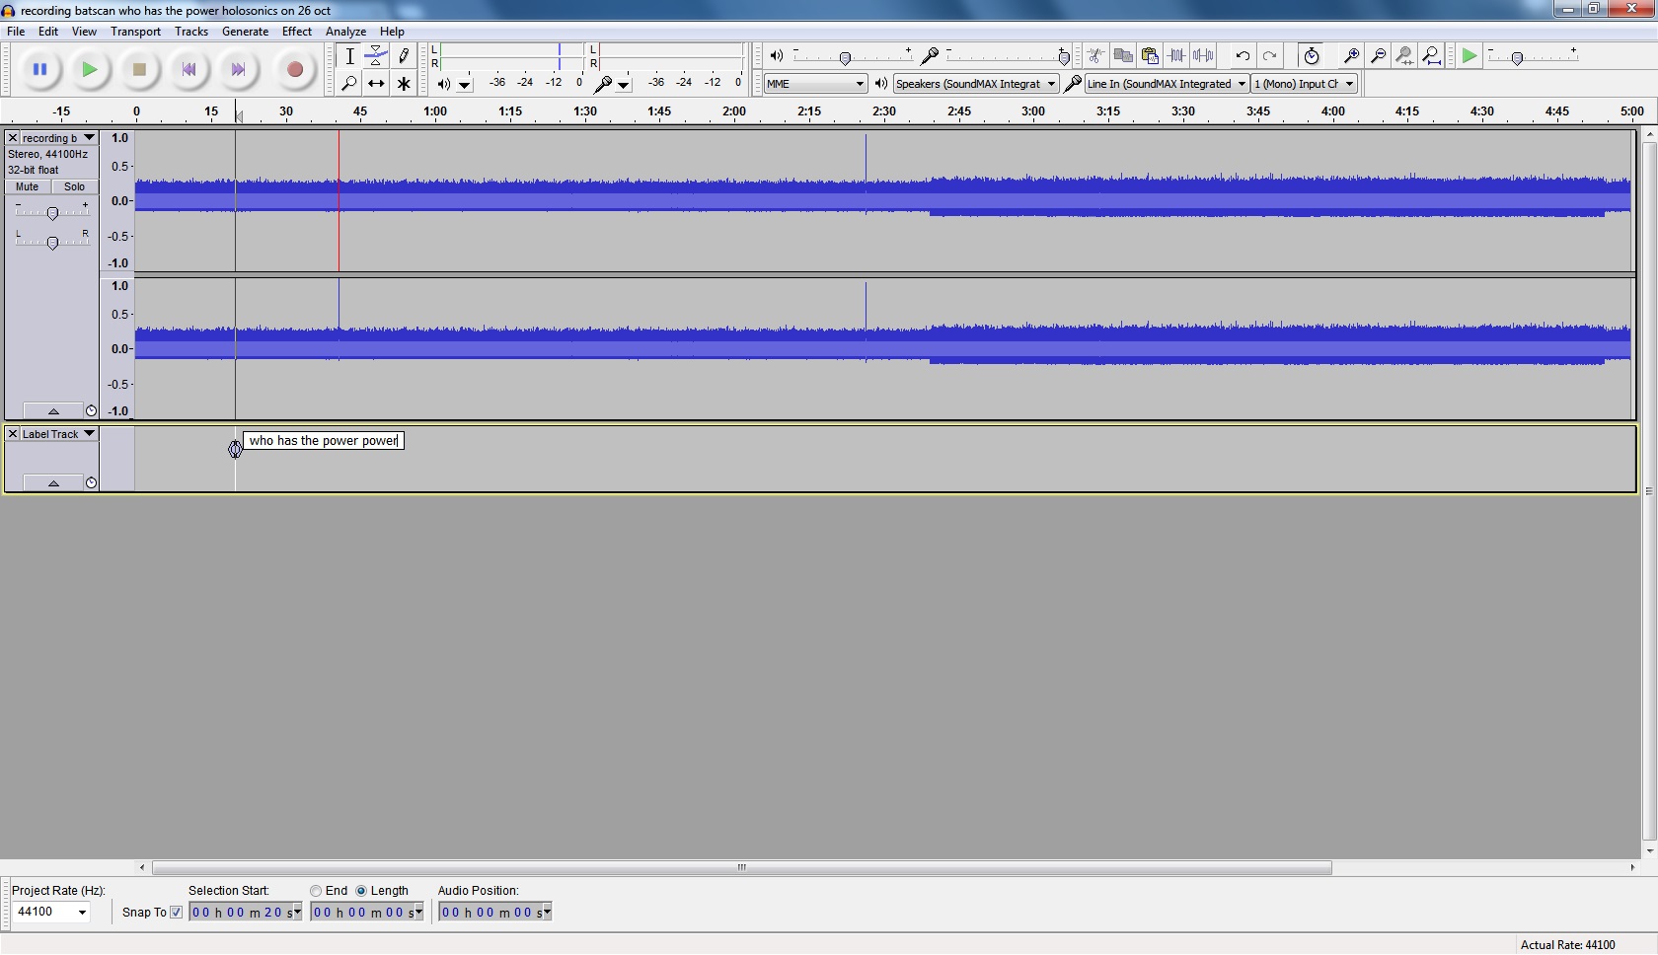Open the MME audio host dropdown
Viewport: 1658px width, 955px height.
tap(815, 84)
